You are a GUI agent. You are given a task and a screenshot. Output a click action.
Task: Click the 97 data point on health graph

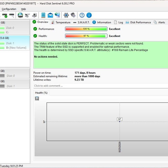click(120, 122)
